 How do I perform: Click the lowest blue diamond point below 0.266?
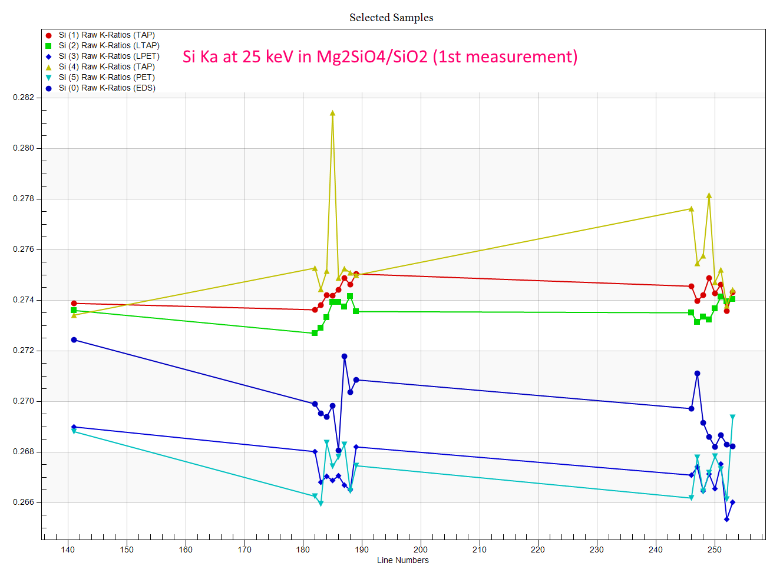coord(726,519)
